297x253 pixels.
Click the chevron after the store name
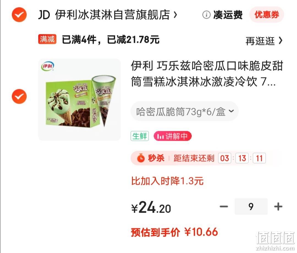pos(175,15)
